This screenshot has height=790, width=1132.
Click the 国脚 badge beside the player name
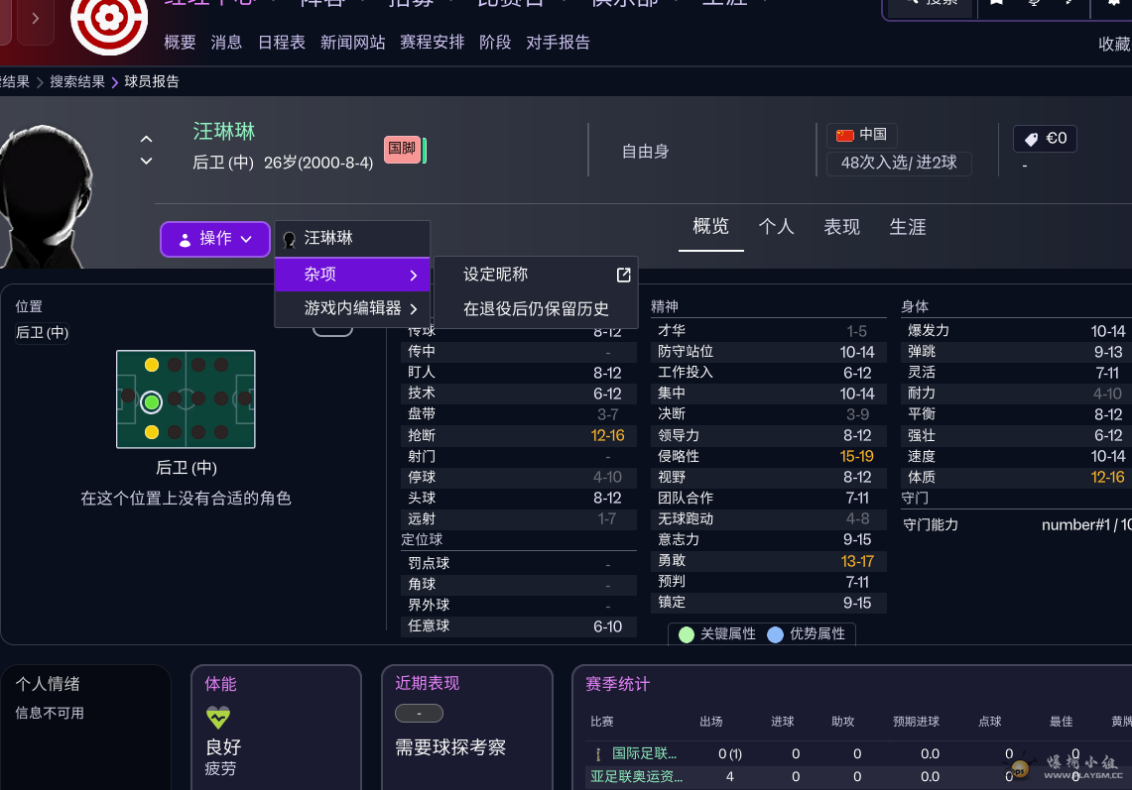pyautogui.click(x=402, y=150)
